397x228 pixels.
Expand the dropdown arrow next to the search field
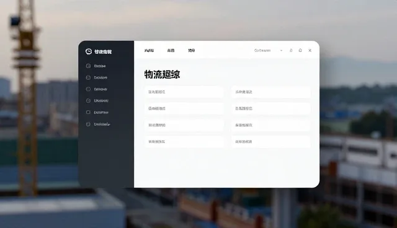pos(281,51)
